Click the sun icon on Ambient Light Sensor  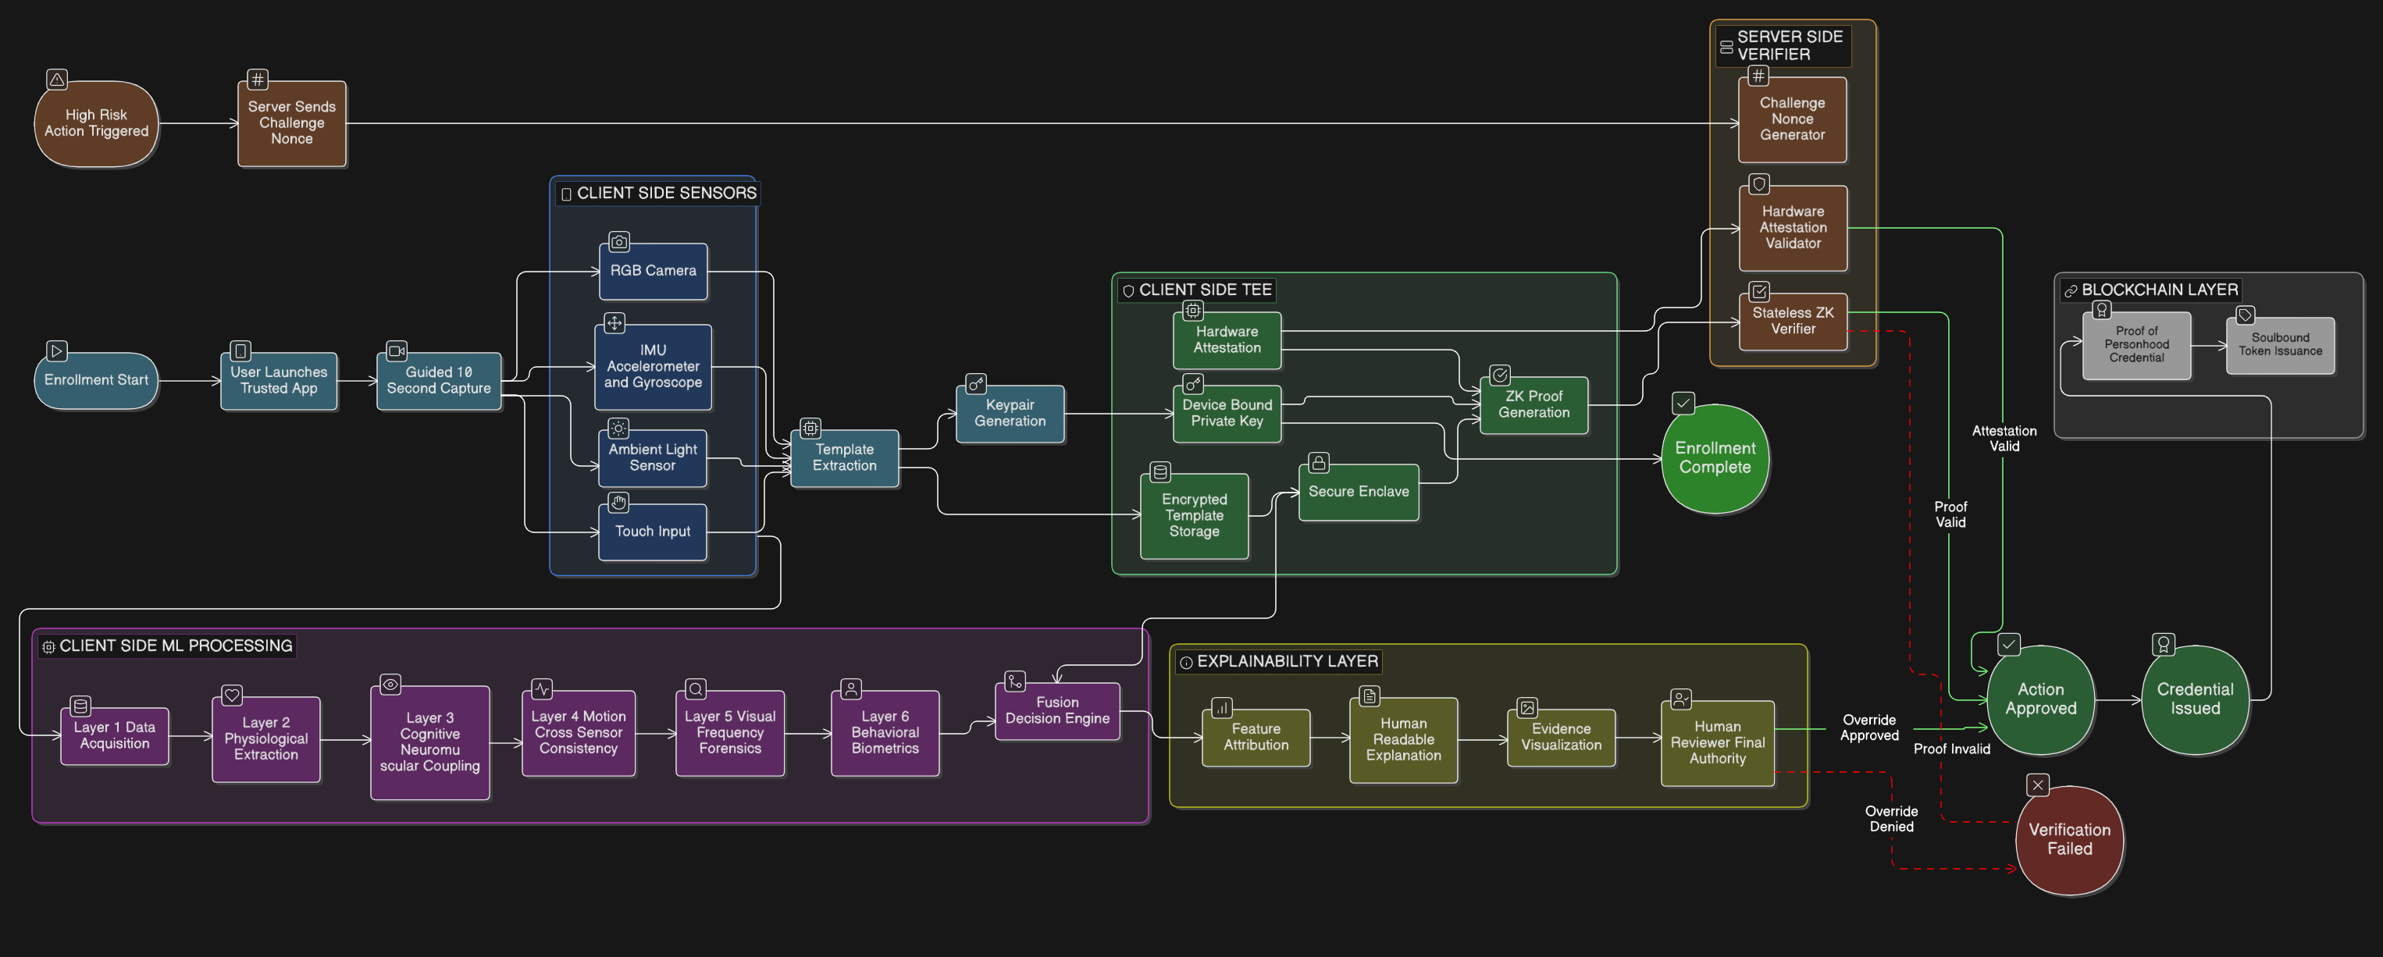(618, 428)
